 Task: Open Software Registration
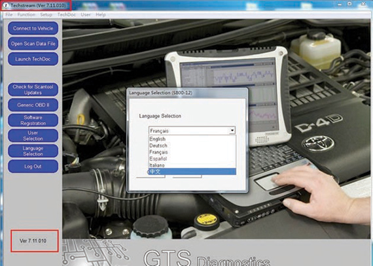pos(33,120)
